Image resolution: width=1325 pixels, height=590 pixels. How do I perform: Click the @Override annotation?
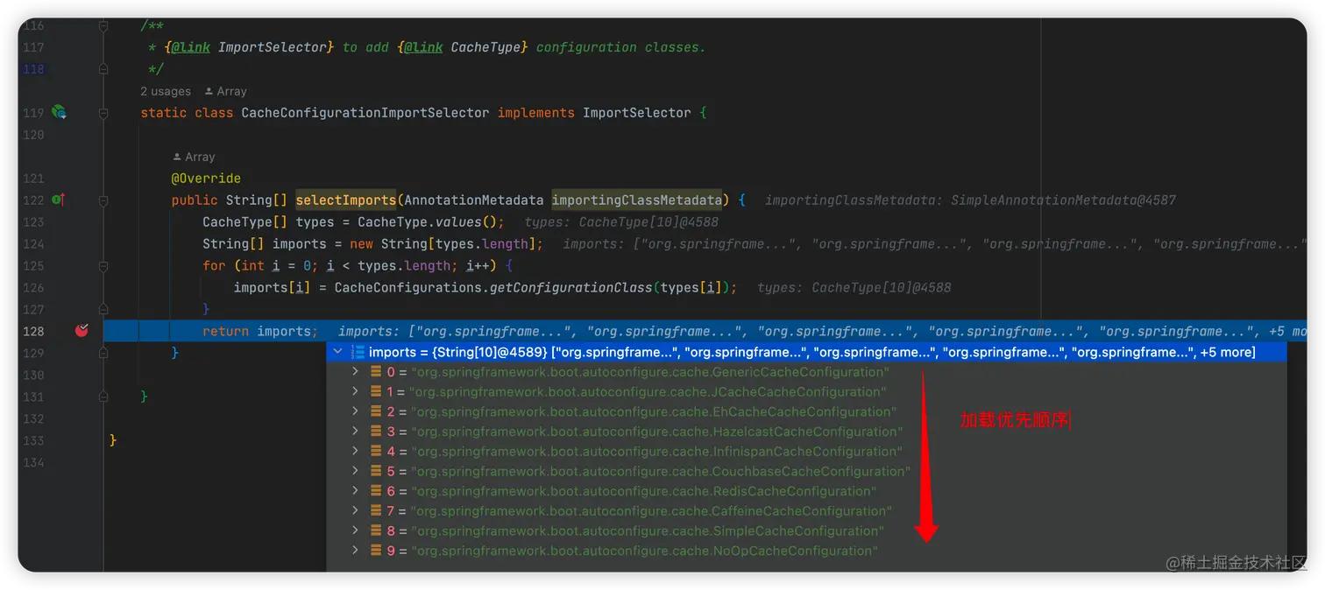pos(206,179)
